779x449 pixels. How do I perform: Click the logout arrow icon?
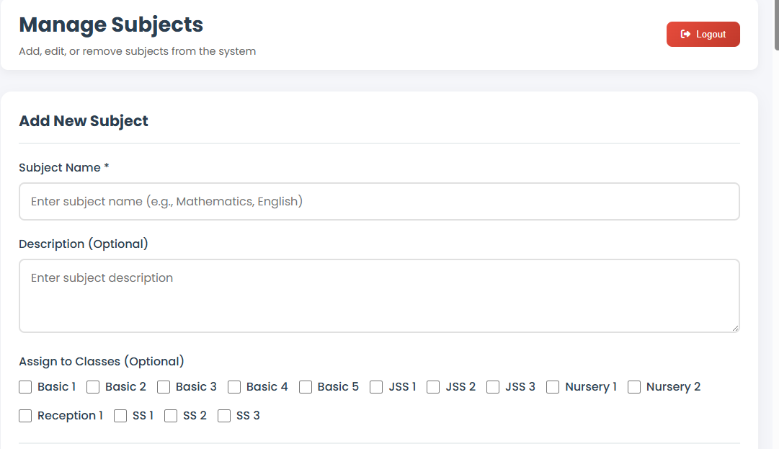tap(685, 34)
